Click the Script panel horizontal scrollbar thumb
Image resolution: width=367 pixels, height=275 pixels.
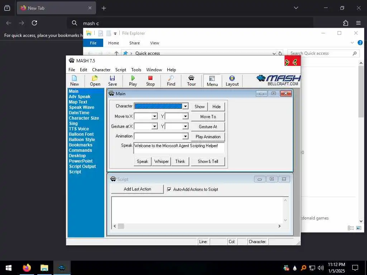point(121,226)
